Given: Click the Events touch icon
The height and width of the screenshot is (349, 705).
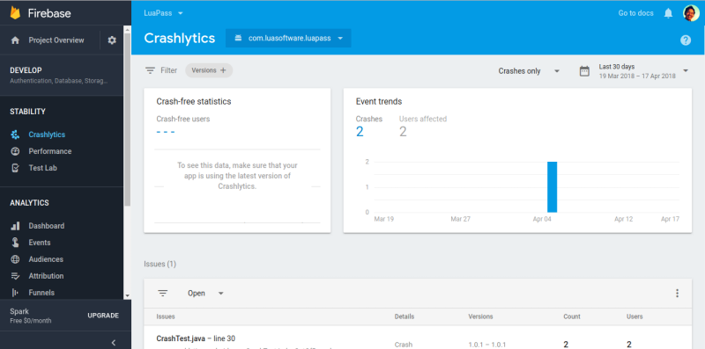Looking at the screenshot, I should pyautogui.click(x=15, y=243).
